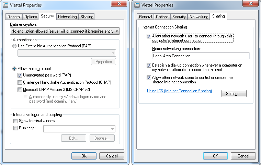Image resolution: width=261 pixels, height=165 pixels.
Task: Open the Settings... button in Sharing tab
Action: 234,94
